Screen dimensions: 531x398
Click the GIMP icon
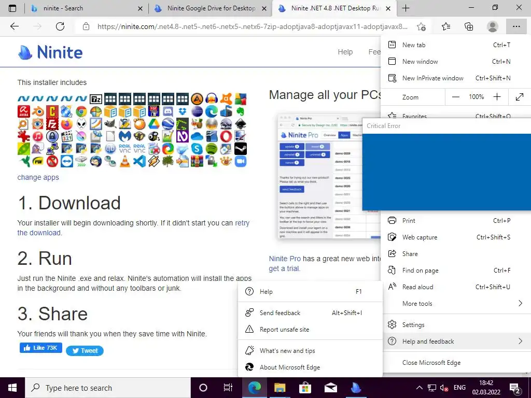pos(110,124)
